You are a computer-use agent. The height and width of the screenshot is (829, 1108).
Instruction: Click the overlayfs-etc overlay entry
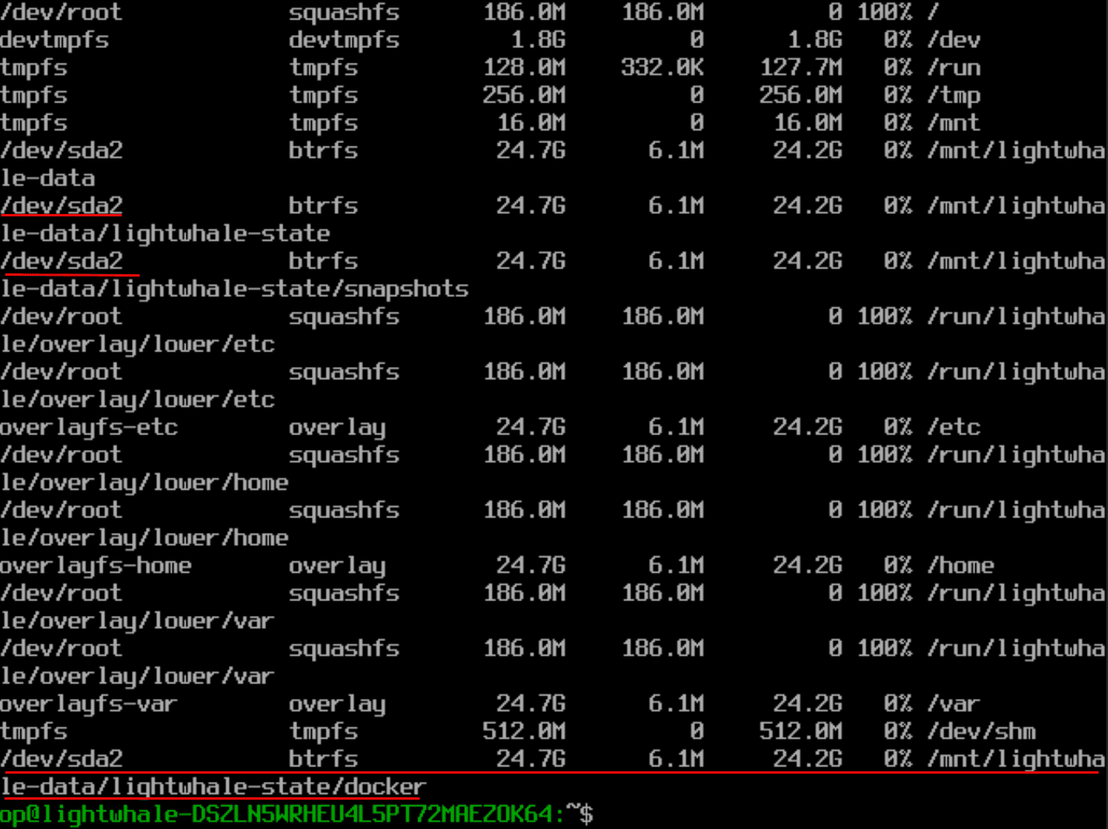(x=89, y=427)
